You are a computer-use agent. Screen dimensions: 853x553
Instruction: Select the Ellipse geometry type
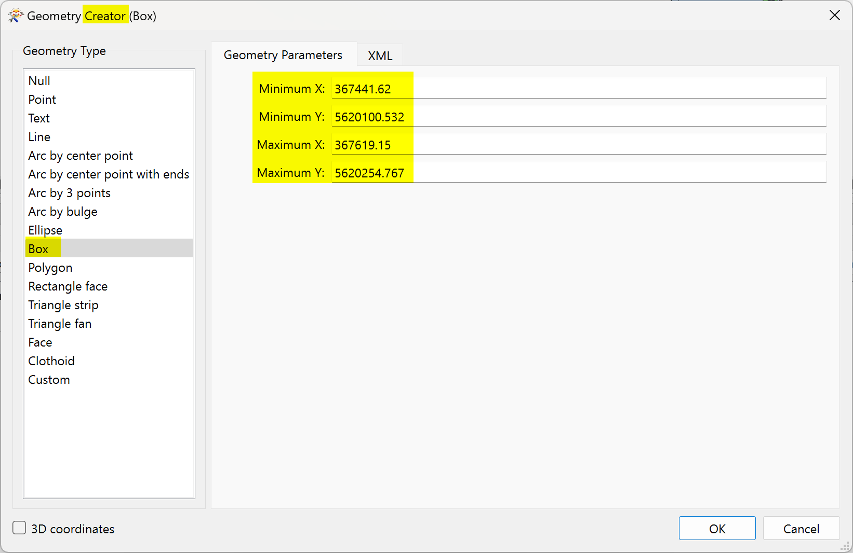tap(45, 230)
